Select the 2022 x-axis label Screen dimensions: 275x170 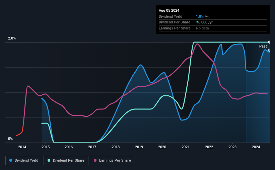coord(209,147)
